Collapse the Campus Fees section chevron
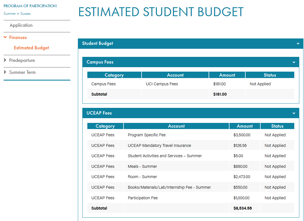 click(x=294, y=62)
